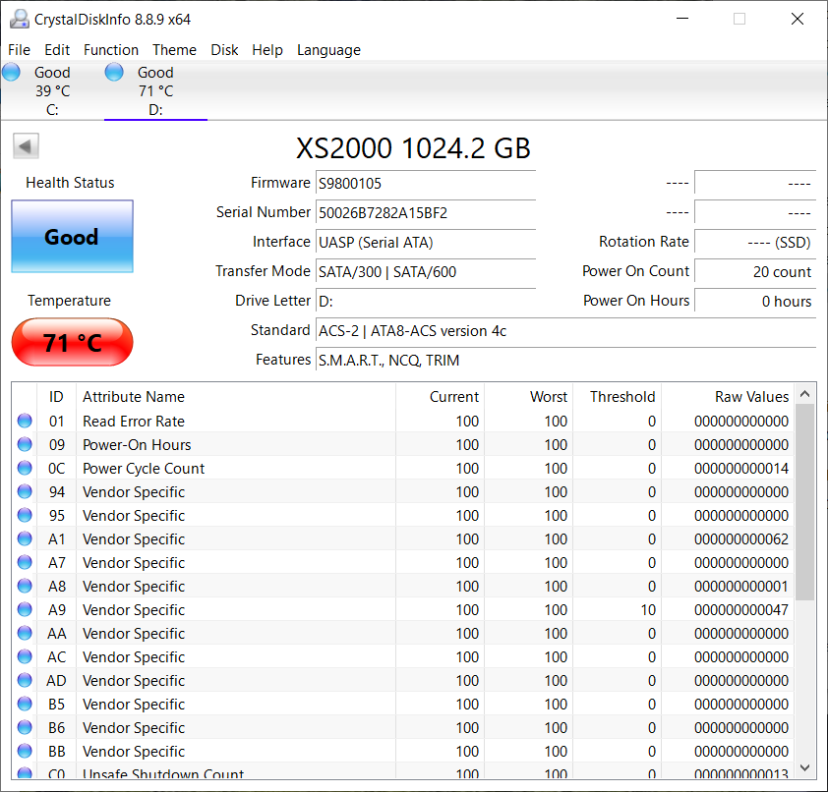828x792 pixels.
Task: Click the Serial Number value field
Action: click(x=425, y=213)
